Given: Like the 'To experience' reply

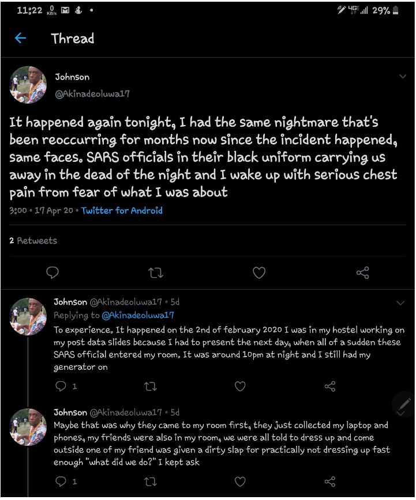Looking at the screenshot, I should pos(240,387).
